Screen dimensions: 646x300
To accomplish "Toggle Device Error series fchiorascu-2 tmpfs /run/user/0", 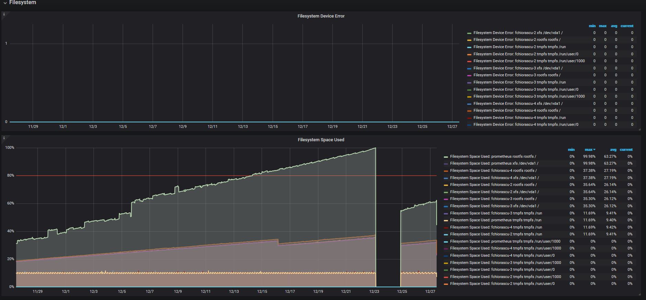I will point(526,54).
